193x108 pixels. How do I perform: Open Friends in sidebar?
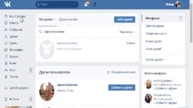(x=13, y=36)
